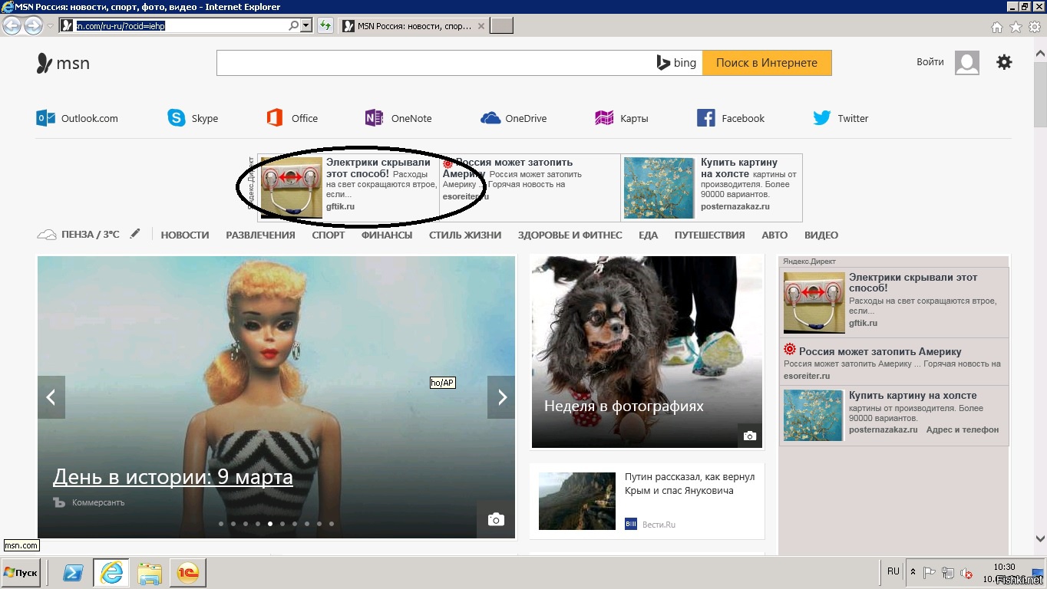Open the Internet Explorer home icon
This screenshot has width=1047, height=589.
[997, 27]
